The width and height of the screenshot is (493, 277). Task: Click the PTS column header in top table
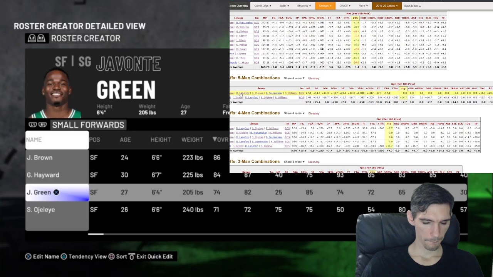pyautogui.click(x=355, y=18)
